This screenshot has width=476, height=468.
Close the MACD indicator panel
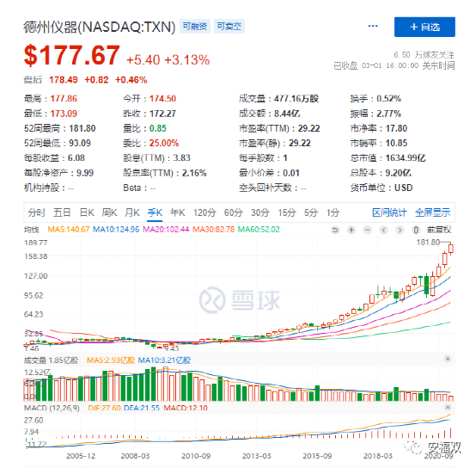click(x=448, y=407)
